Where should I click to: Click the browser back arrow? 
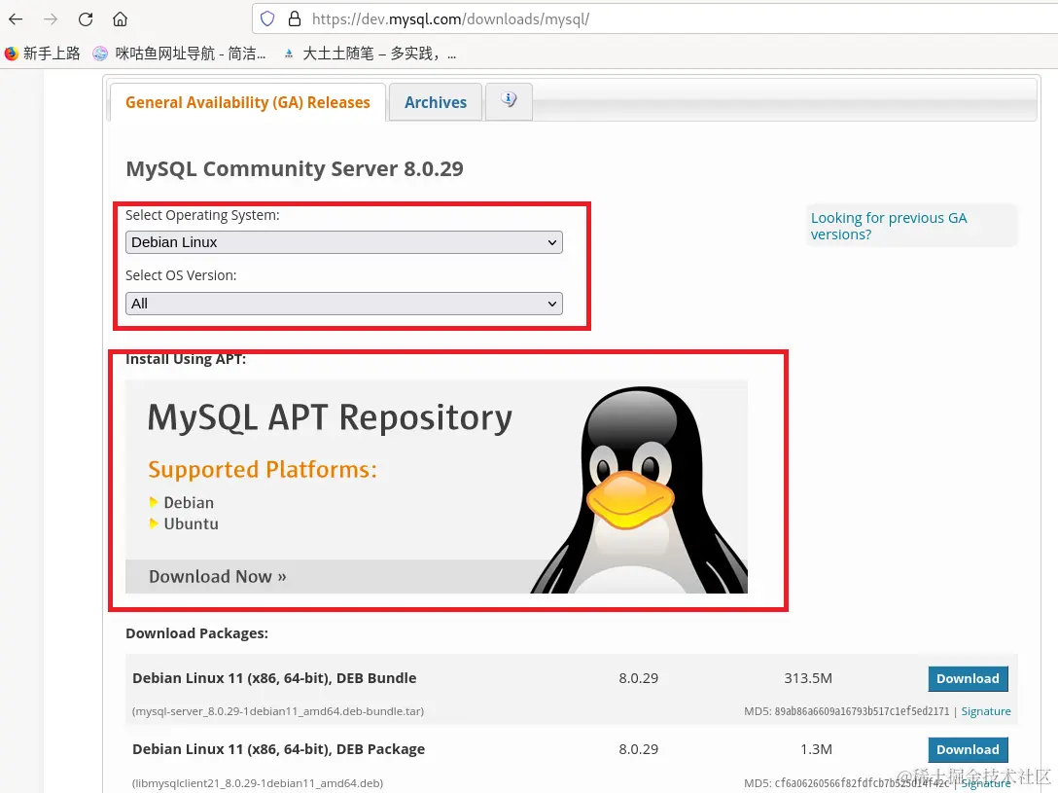point(16,18)
